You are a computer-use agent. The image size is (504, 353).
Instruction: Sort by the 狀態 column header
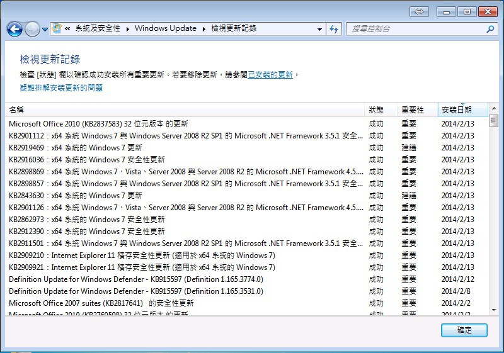[381, 110]
